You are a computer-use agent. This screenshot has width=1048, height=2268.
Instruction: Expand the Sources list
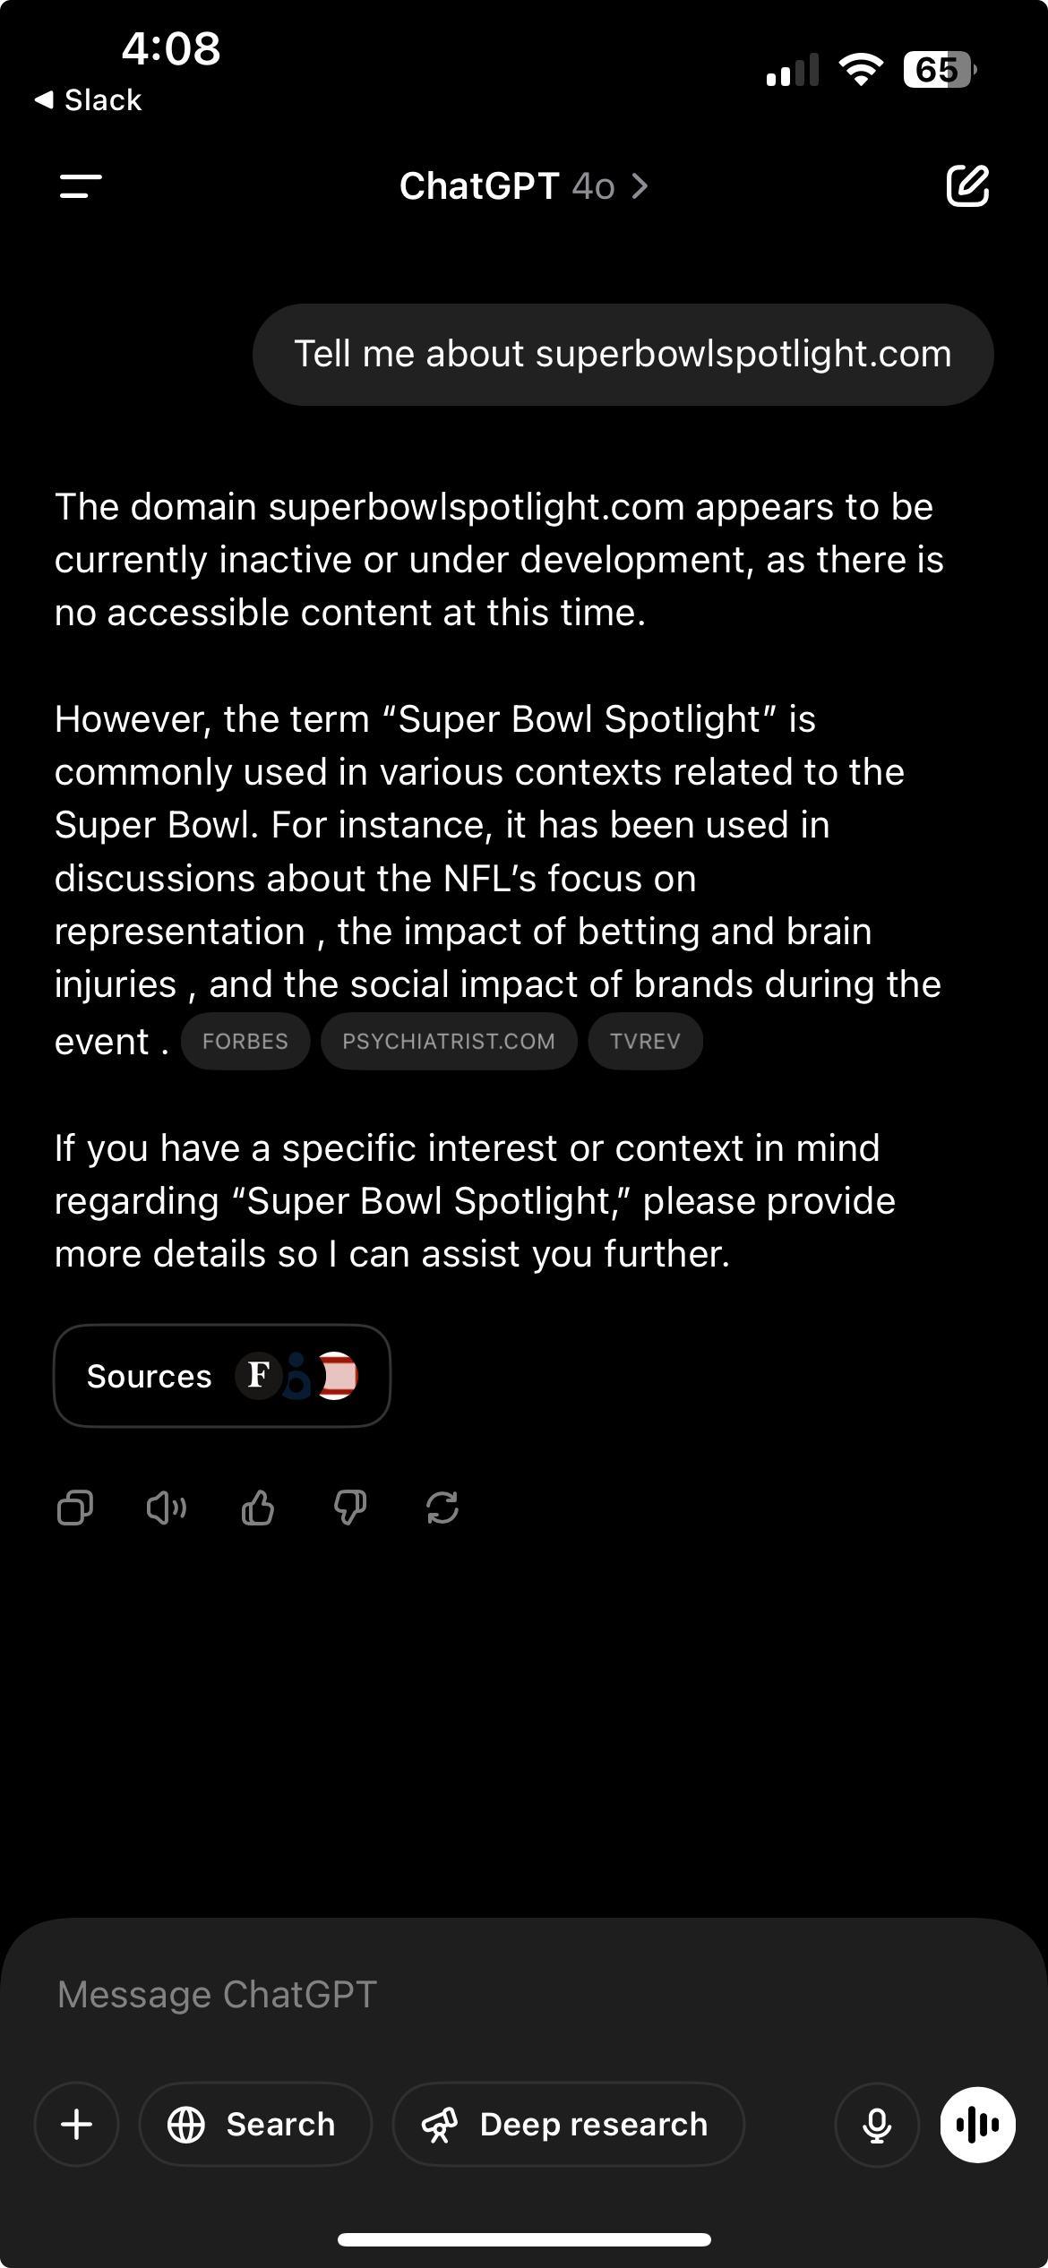222,1376
